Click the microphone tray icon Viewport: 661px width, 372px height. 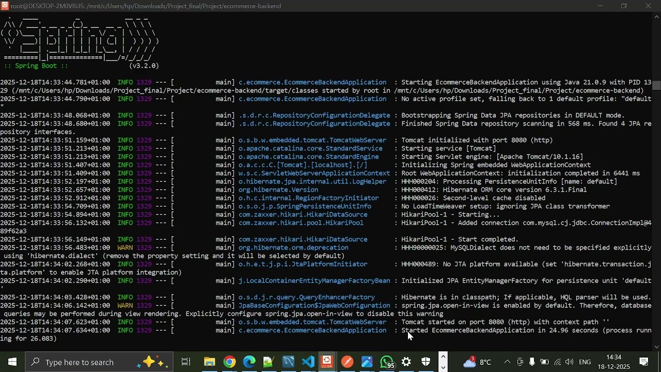pyautogui.click(x=532, y=362)
